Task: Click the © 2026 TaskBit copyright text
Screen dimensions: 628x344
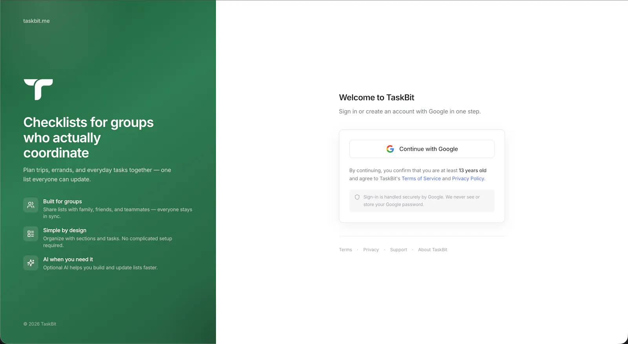Action: [40, 324]
